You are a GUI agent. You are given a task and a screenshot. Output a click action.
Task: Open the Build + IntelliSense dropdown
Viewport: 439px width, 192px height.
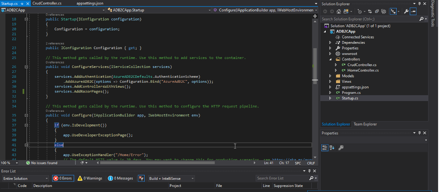pyautogui.click(x=171, y=178)
